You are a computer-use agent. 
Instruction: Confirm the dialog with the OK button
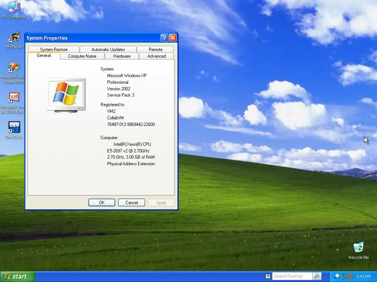tap(102, 202)
